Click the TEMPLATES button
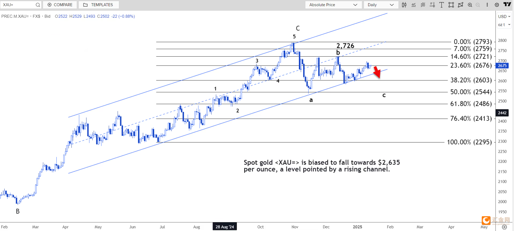This screenshot has width=514, height=231. (99, 5)
